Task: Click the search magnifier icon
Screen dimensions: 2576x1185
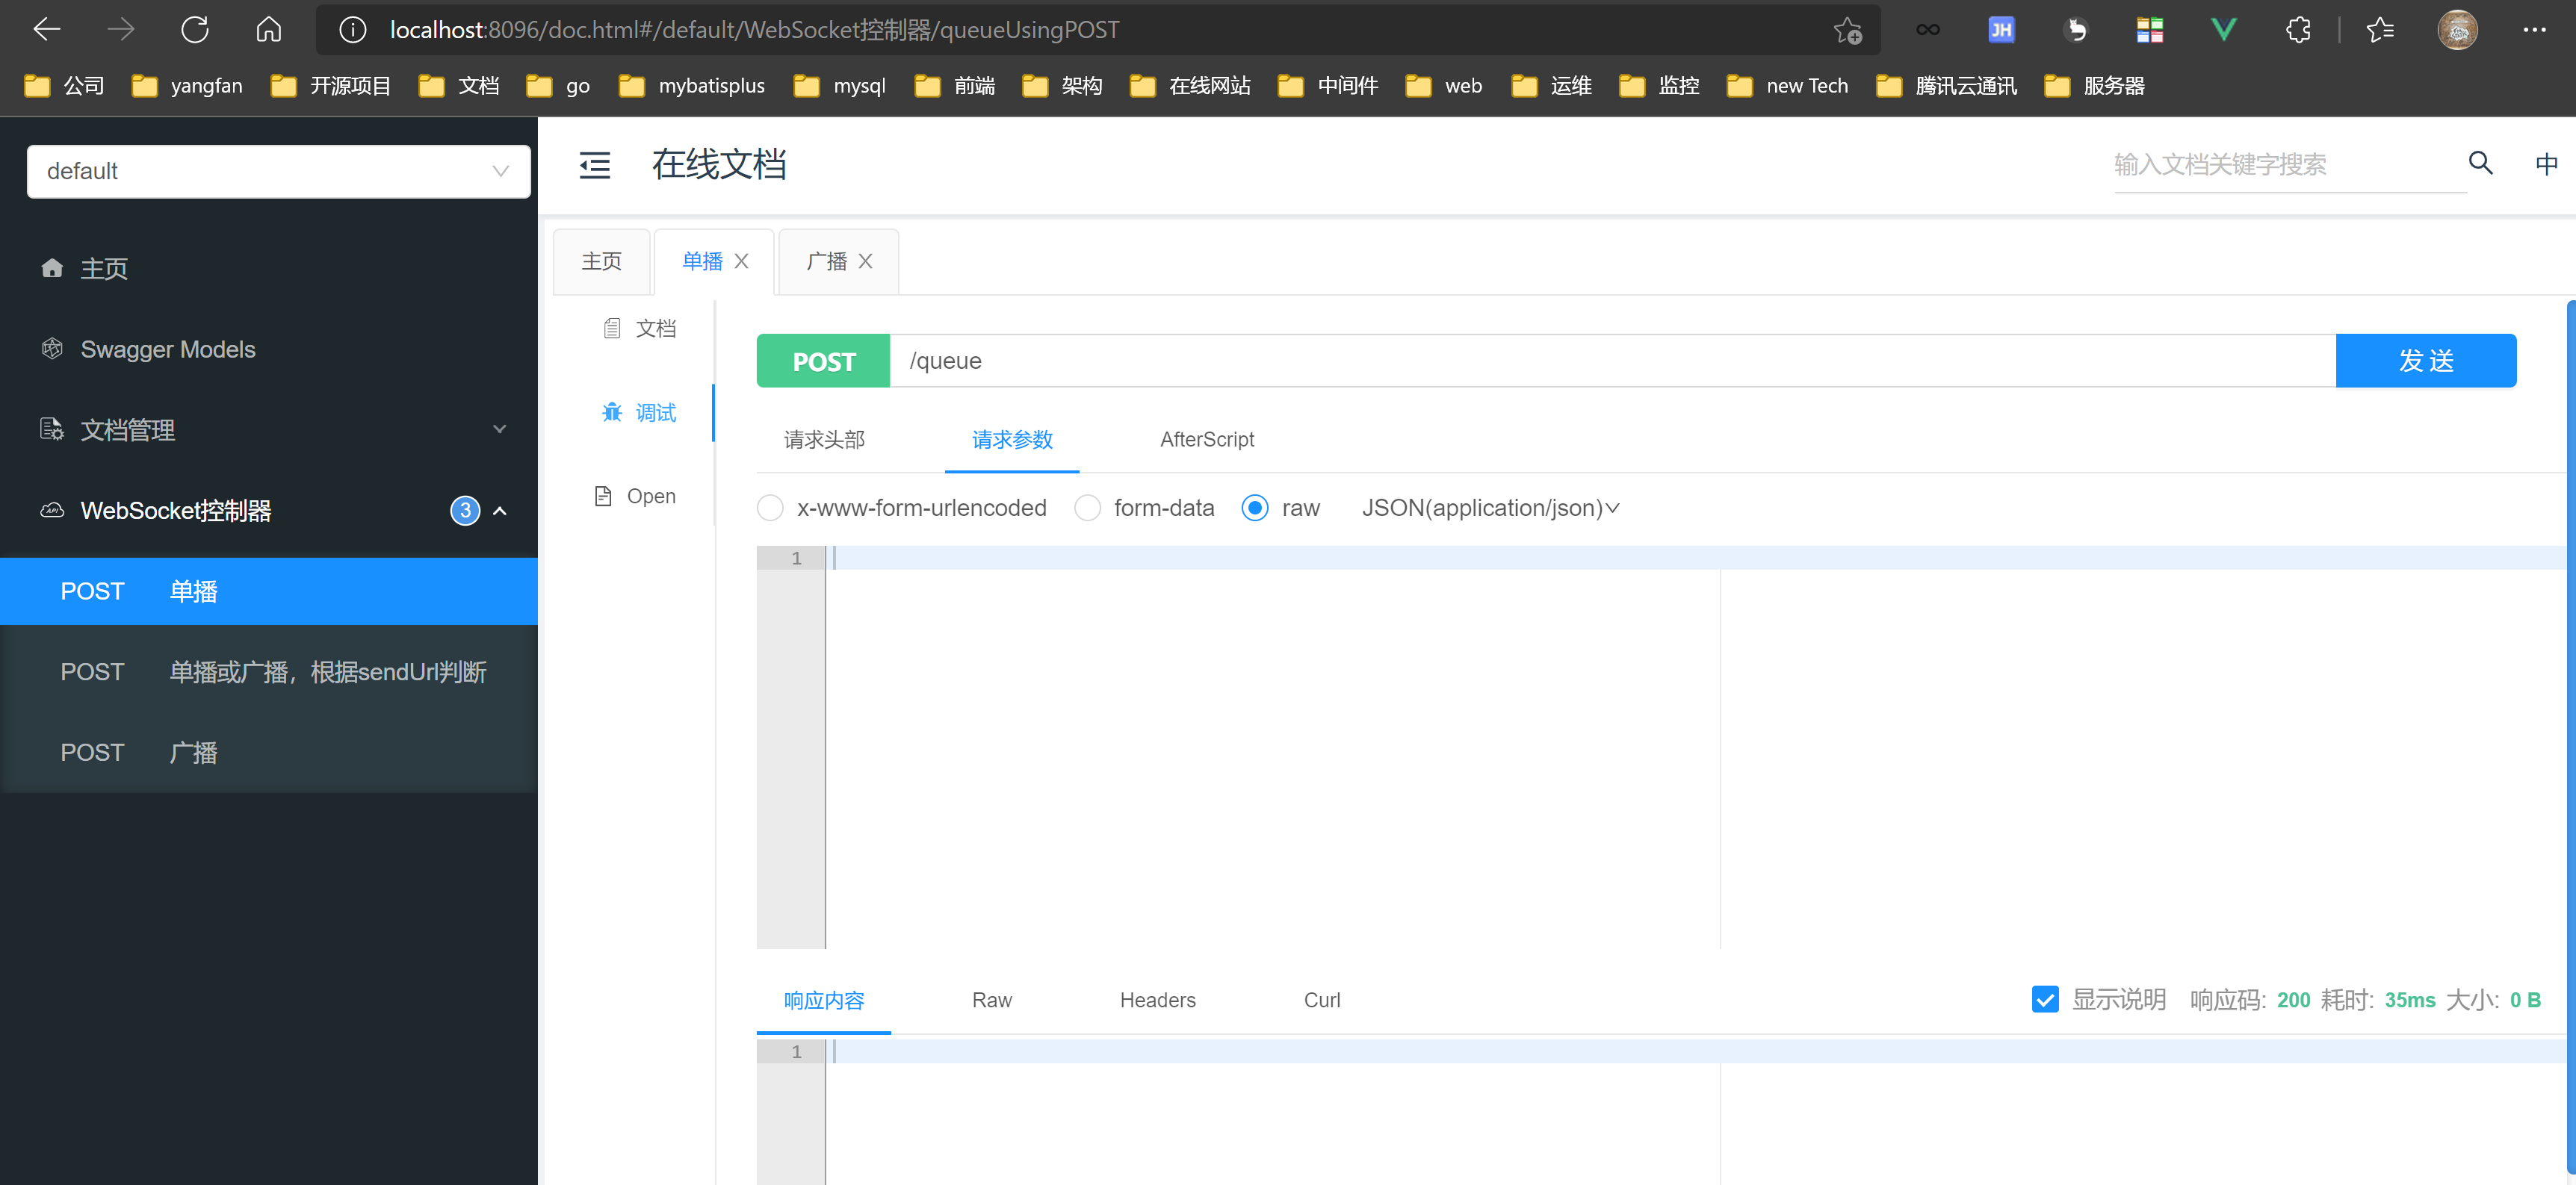Action: [2480, 163]
